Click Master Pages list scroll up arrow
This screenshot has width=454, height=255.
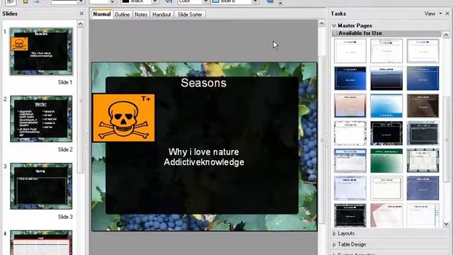point(446,35)
